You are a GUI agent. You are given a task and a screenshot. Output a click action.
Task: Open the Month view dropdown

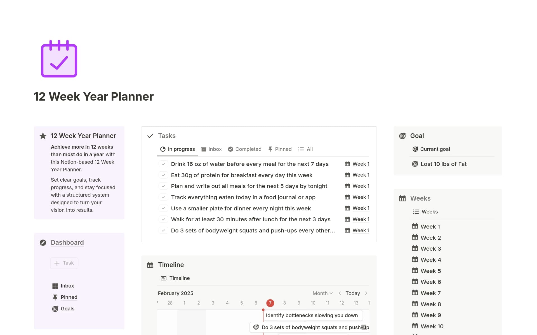322,293
